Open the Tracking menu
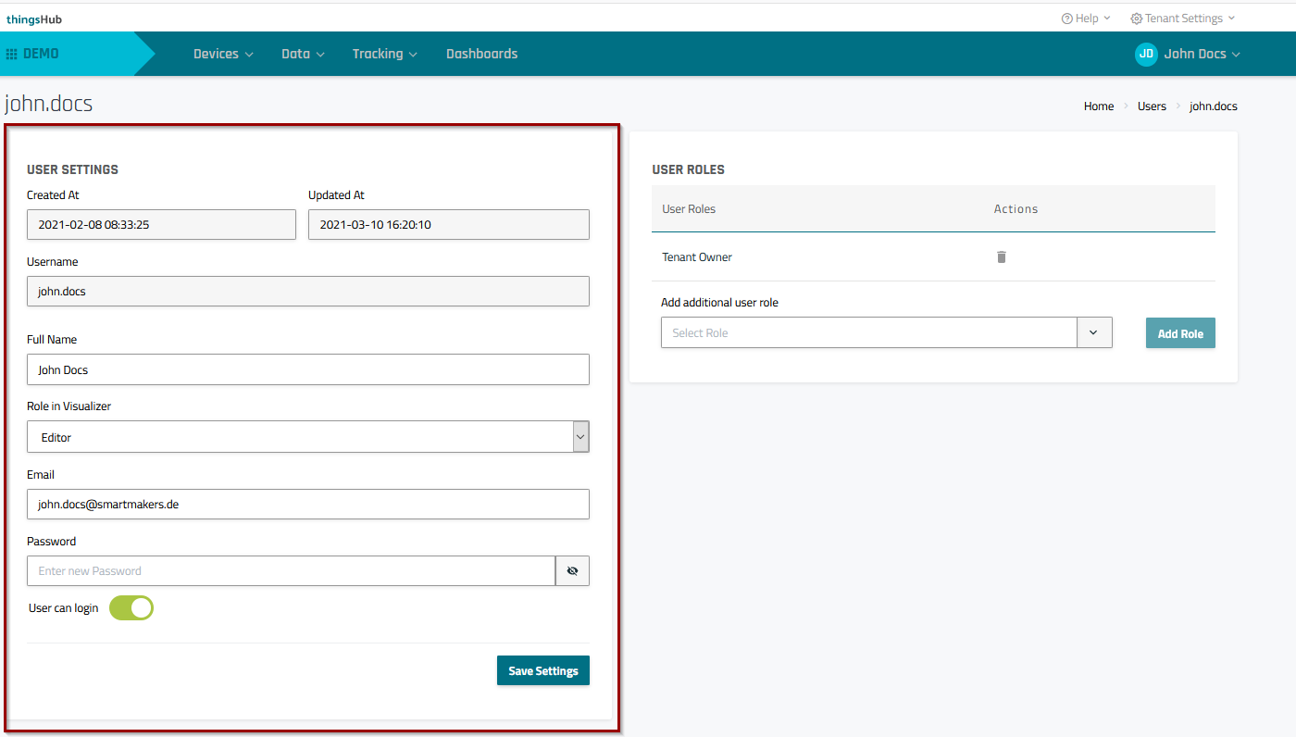 tap(384, 54)
